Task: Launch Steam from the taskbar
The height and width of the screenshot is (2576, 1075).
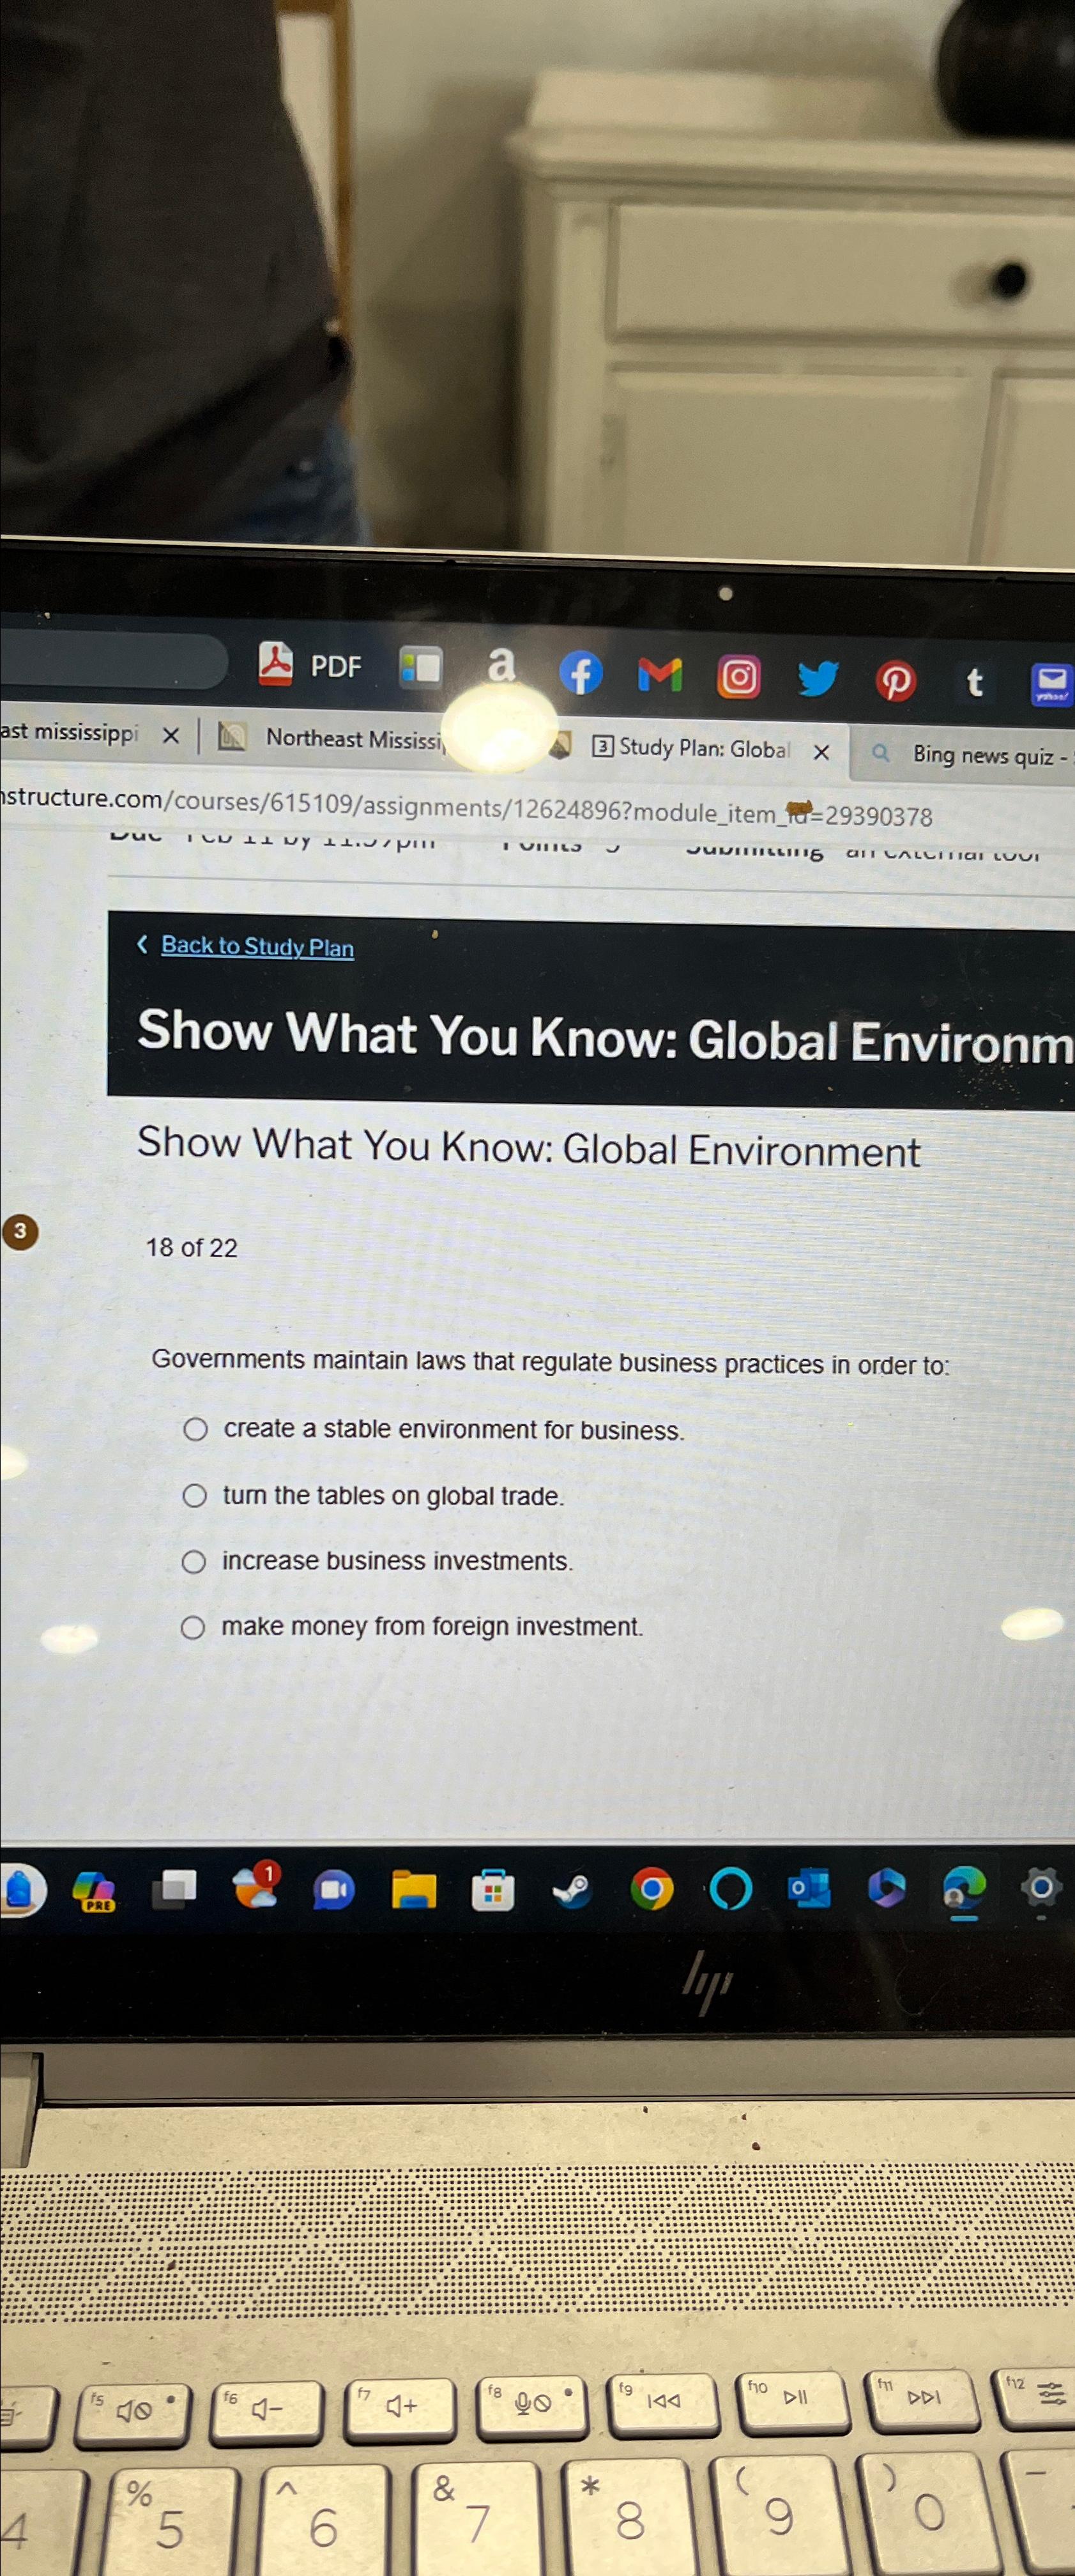Action: (x=572, y=1889)
